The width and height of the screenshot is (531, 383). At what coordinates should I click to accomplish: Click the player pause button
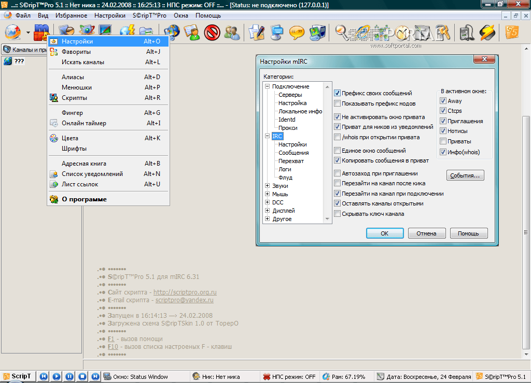coord(69,376)
